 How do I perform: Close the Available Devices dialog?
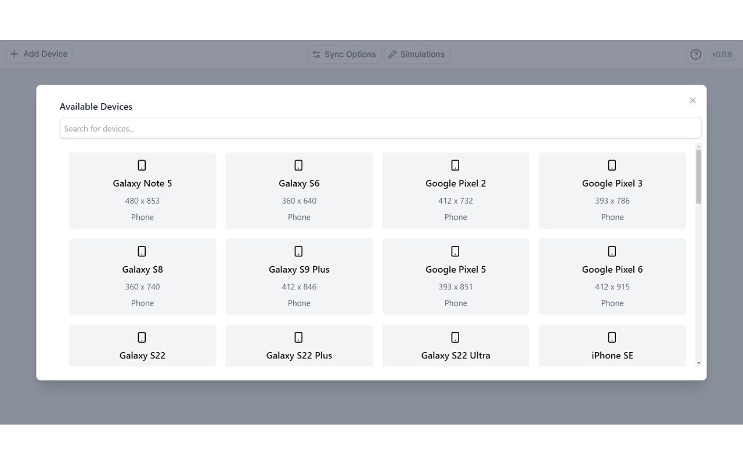[692, 100]
